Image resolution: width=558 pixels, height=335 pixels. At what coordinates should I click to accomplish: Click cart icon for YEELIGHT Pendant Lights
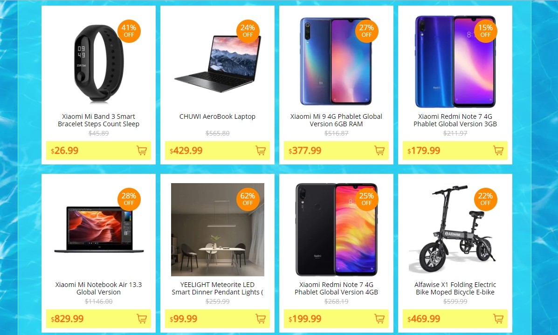261,319
